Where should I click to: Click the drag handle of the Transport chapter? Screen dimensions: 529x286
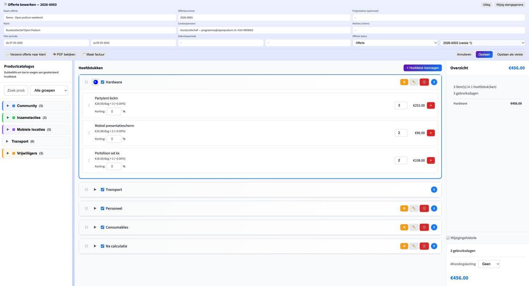pos(86,190)
